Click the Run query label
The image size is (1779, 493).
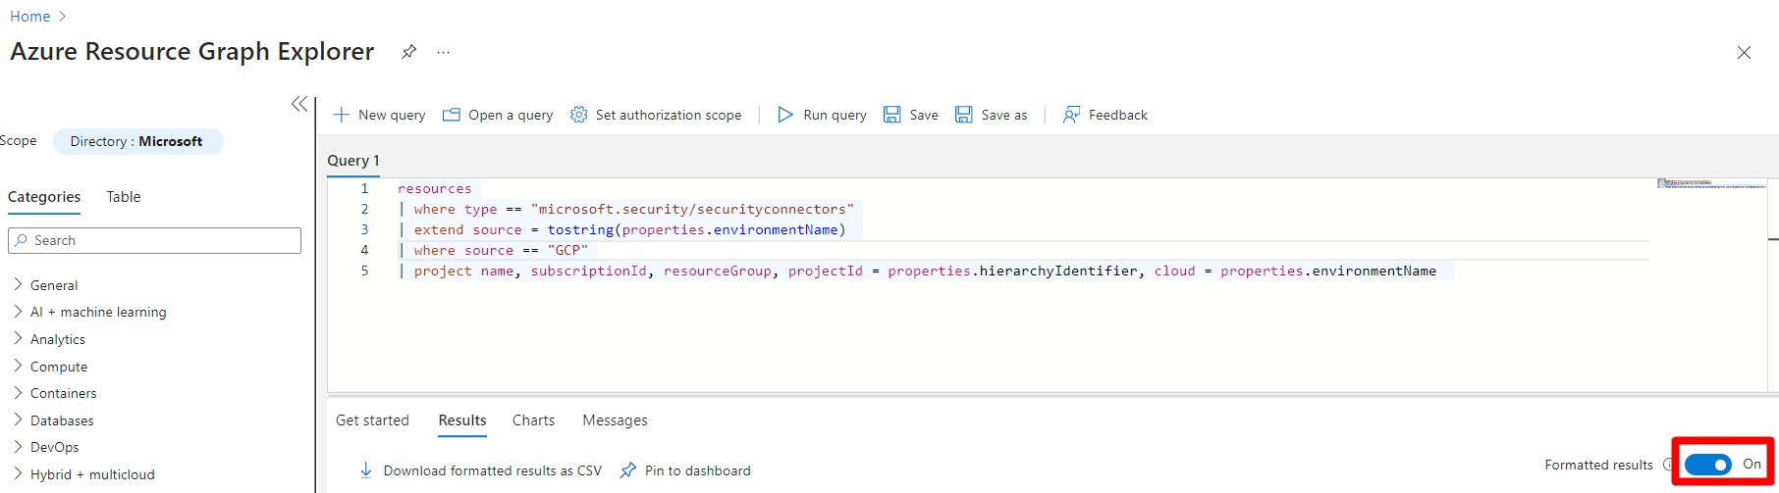tap(835, 115)
